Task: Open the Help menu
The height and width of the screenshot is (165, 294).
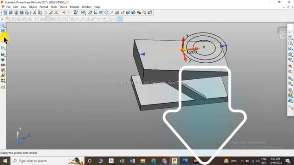Action: pyautogui.click(x=97, y=7)
